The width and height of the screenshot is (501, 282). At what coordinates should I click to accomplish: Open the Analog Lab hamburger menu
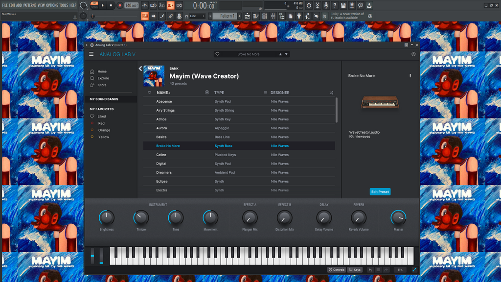pyautogui.click(x=91, y=54)
